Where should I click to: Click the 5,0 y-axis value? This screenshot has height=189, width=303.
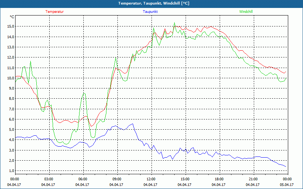(x=12, y=129)
